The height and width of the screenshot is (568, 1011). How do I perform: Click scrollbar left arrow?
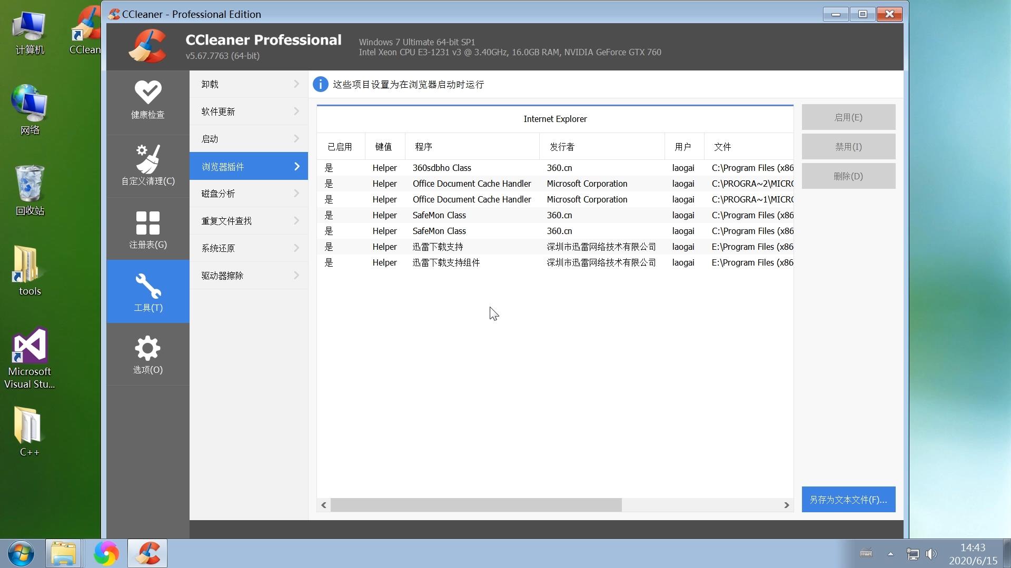point(324,505)
